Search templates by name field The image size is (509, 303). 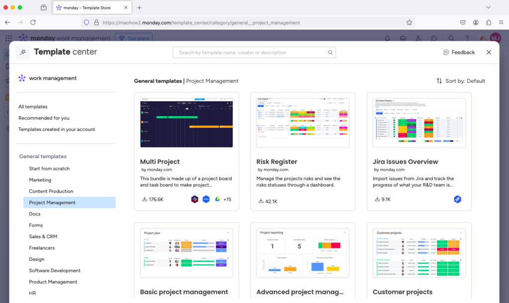pos(254,53)
